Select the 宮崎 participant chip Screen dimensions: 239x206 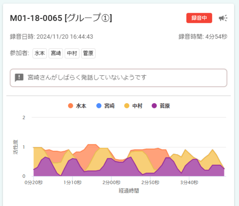[56, 53]
